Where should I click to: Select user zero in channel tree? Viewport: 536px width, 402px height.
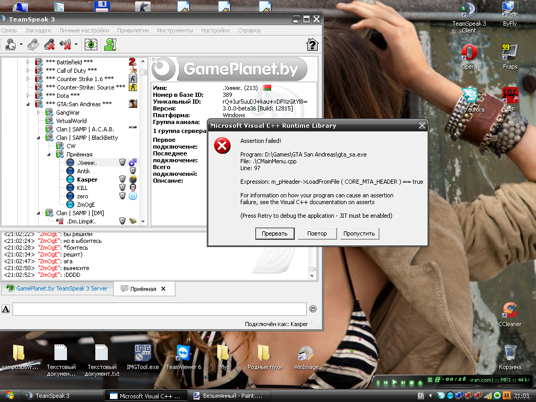pos(82,196)
